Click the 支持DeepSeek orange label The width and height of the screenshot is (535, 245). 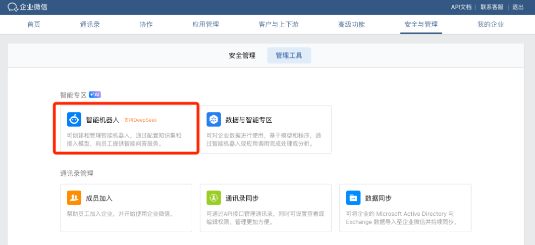140,120
